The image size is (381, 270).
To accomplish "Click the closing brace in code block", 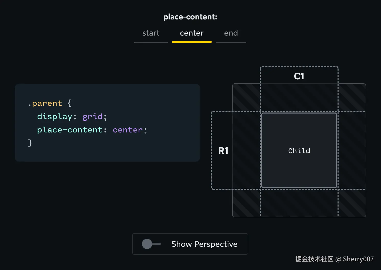I will 30,143.
